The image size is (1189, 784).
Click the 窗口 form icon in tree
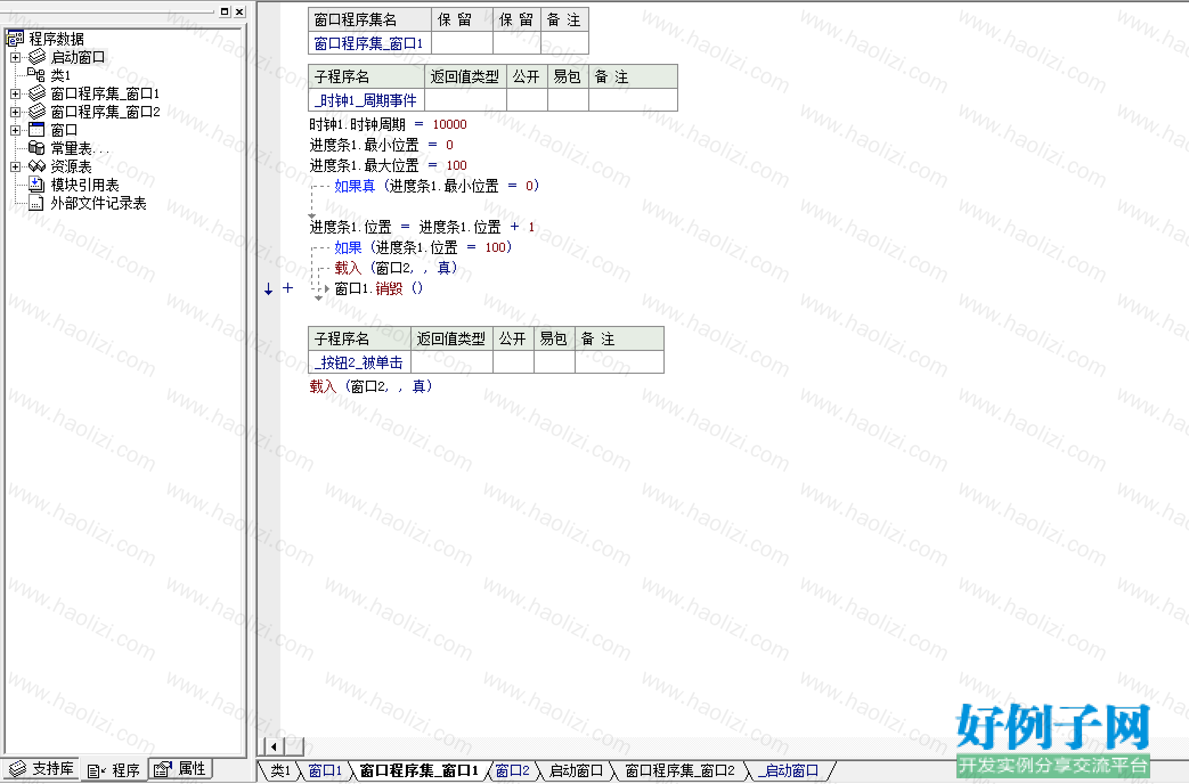pyautogui.click(x=37, y=130)
